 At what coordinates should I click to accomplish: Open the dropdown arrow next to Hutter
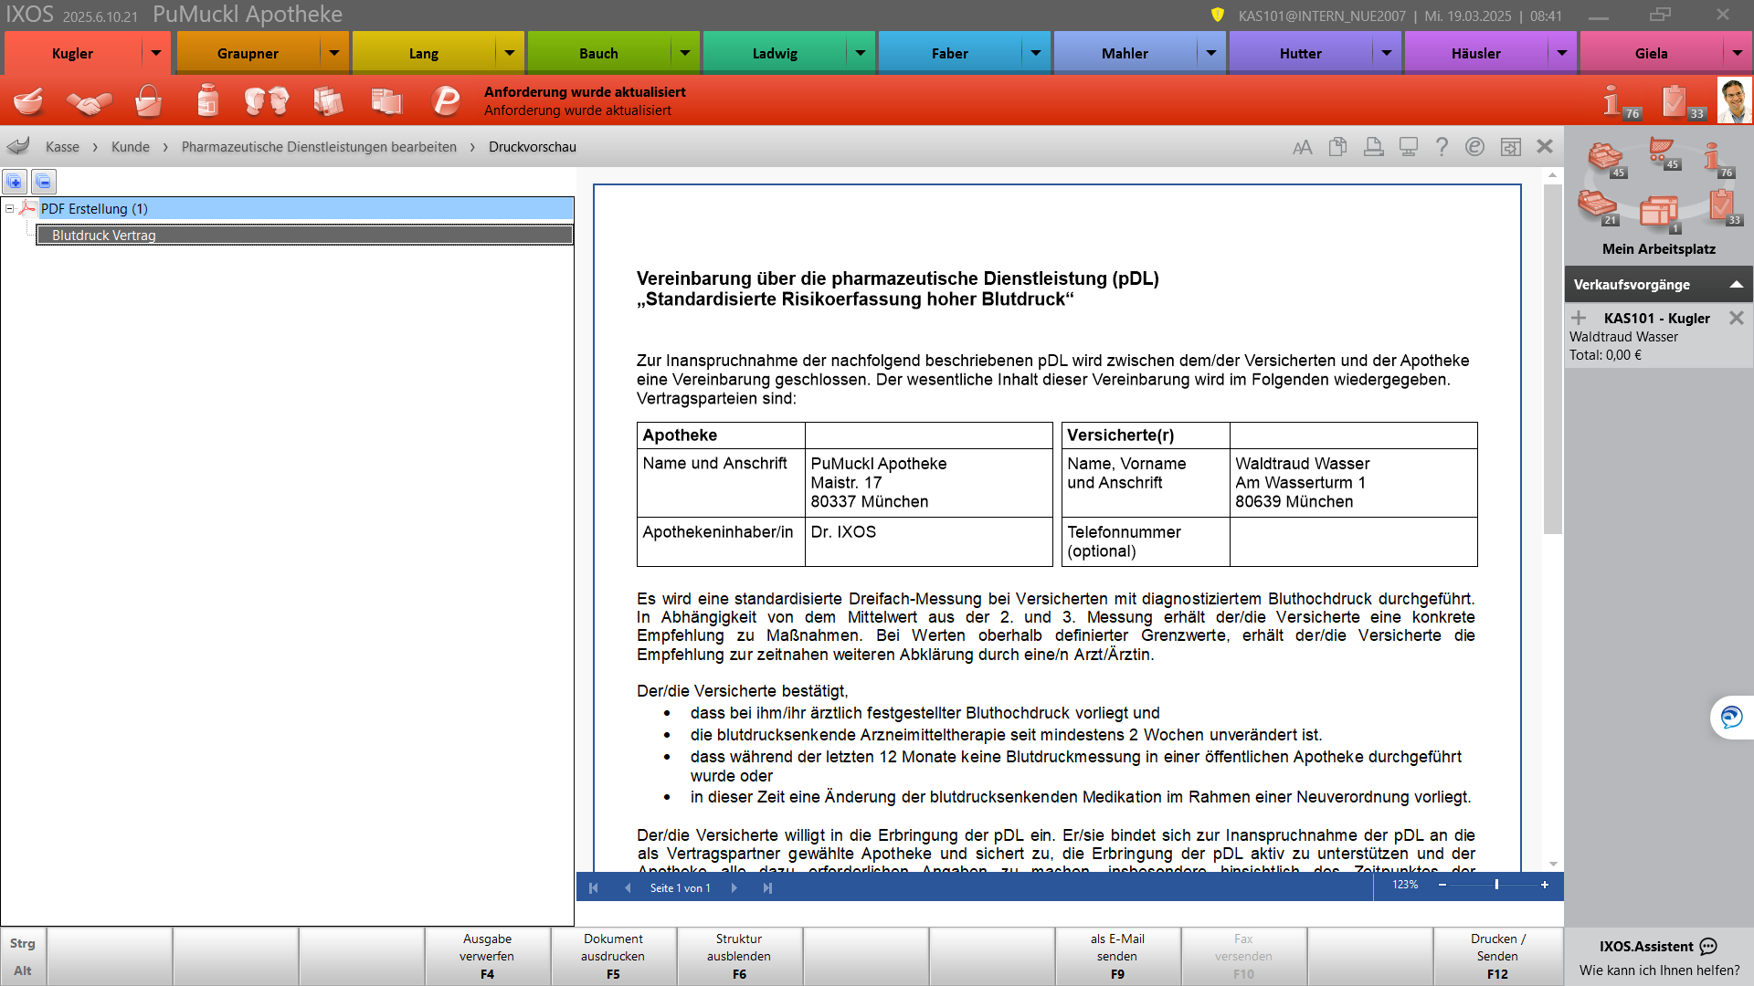click(x=1387, y=53)
